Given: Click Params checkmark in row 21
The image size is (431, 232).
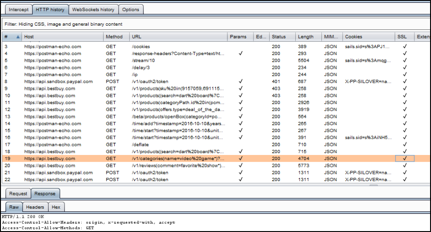Looking at the screenshot, I should coord(241,173).
